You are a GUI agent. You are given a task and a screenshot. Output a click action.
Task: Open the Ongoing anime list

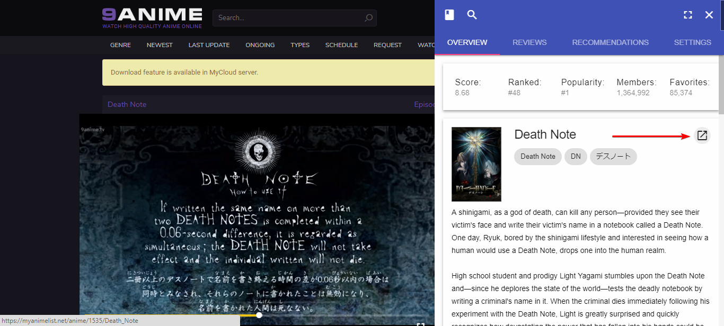[260, 45]
